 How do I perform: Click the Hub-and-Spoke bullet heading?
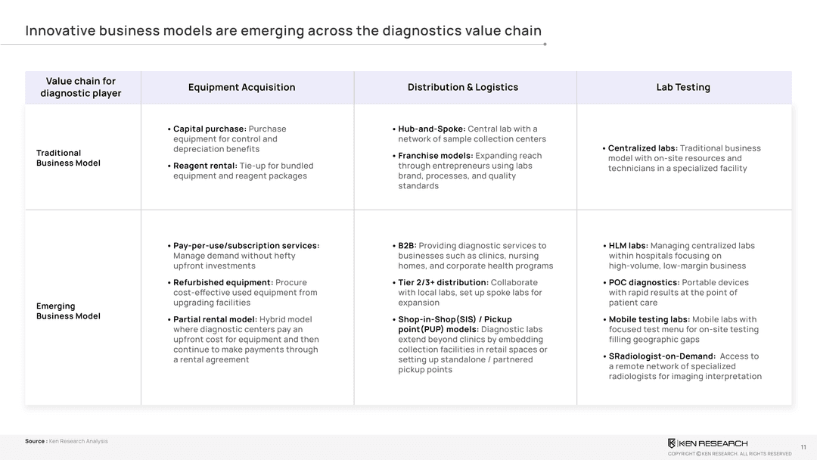pyautogui.click(x=432, y=129)
